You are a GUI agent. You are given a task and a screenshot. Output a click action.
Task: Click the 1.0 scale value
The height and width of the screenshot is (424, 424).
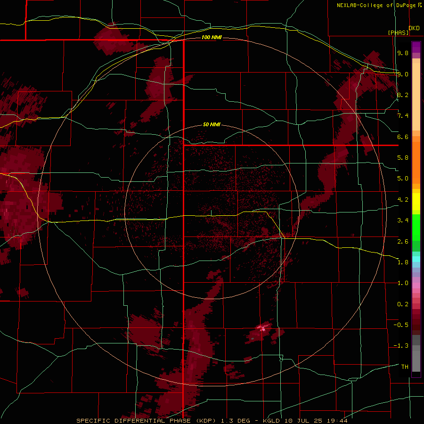coord(403,283)
